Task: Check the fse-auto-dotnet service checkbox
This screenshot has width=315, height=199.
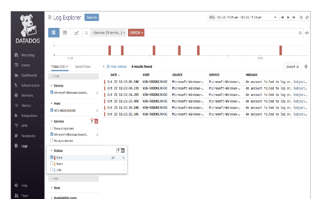Action: [52, 140]
